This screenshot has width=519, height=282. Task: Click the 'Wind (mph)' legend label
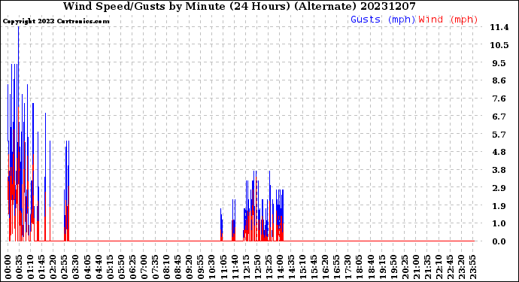pyautogui.click(x=448, y=20)
